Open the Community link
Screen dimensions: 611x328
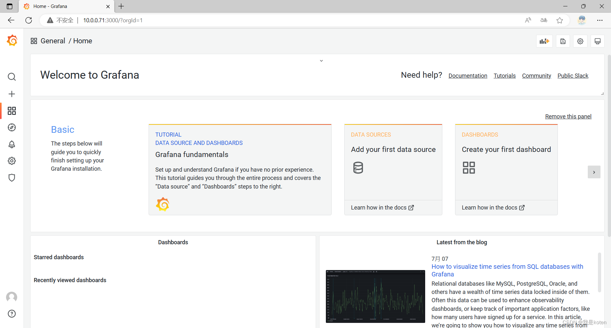[537, 76]
